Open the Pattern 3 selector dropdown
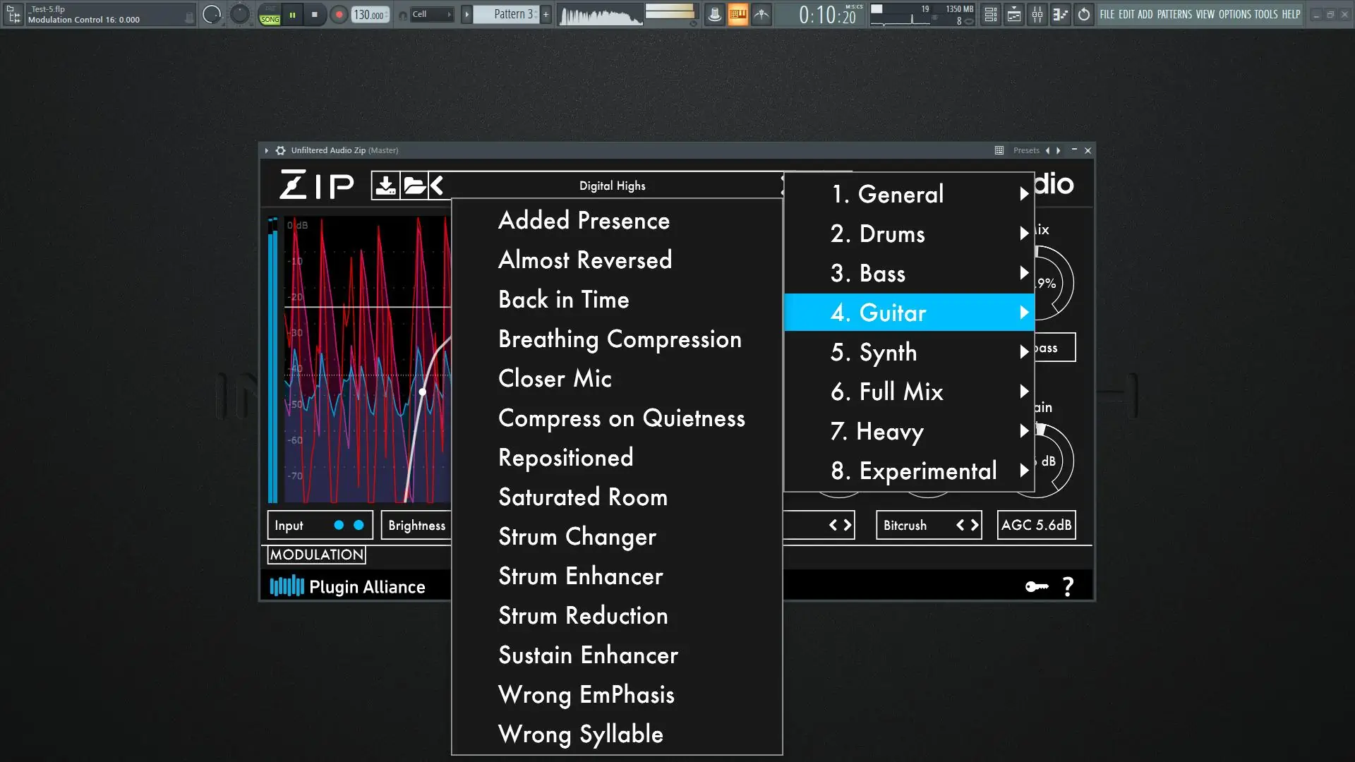 tap(512, 14)
